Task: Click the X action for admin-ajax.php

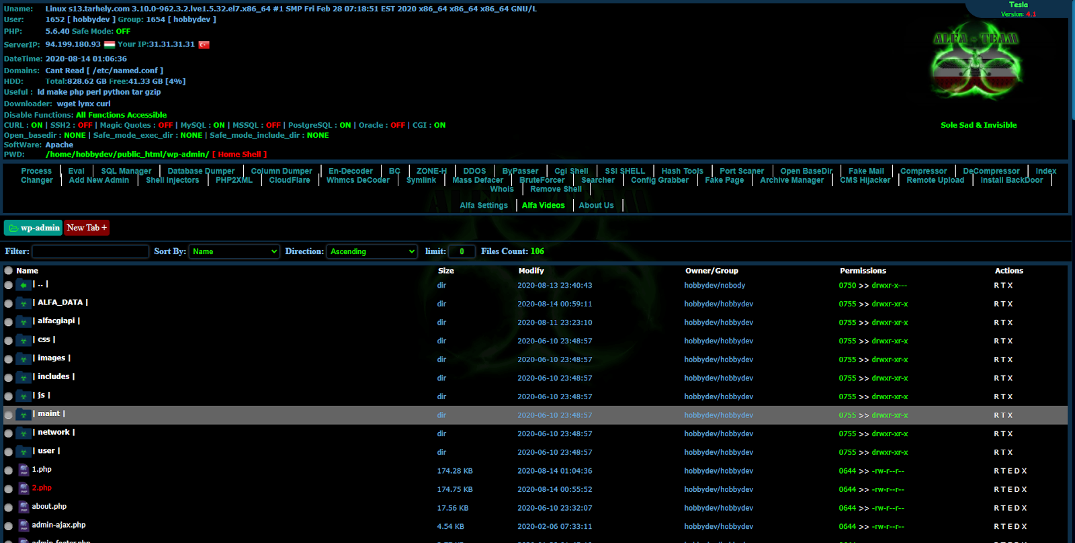Action: (1025, 527)
